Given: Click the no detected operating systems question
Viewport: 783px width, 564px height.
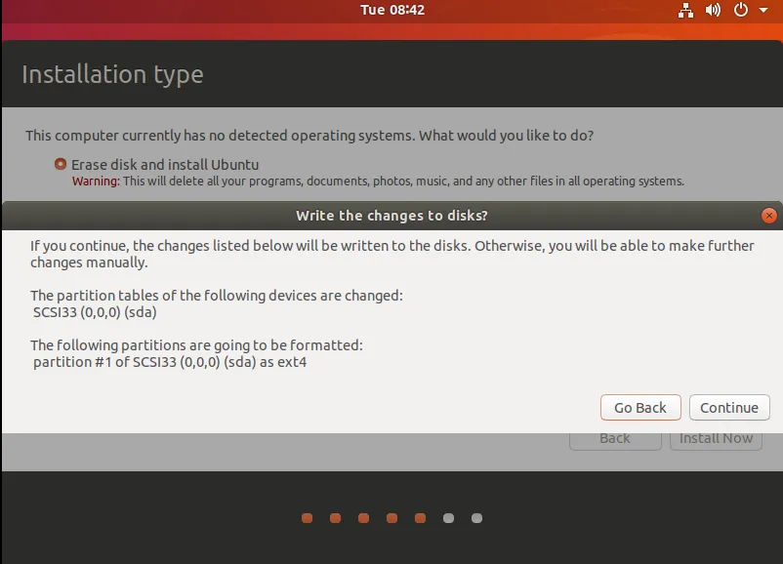Looking at the screenshot, I should (309, 136).
